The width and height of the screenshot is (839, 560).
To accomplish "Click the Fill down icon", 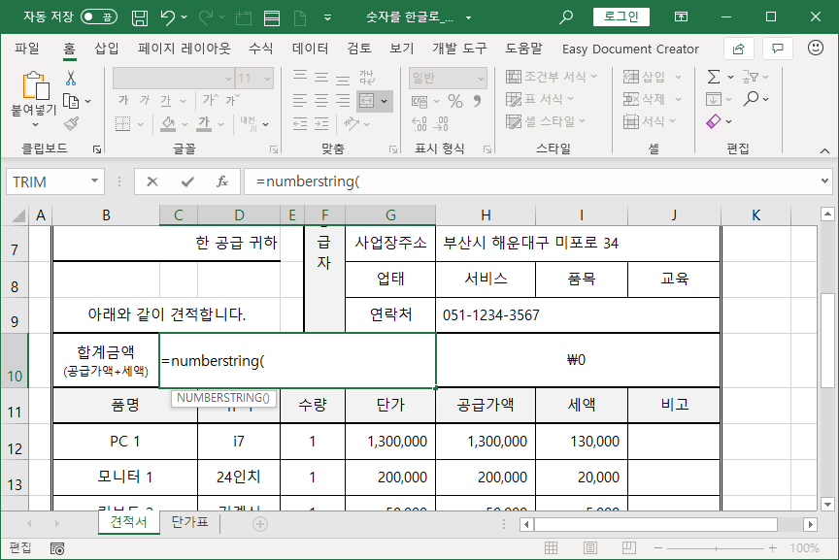I will pos(714,99).
